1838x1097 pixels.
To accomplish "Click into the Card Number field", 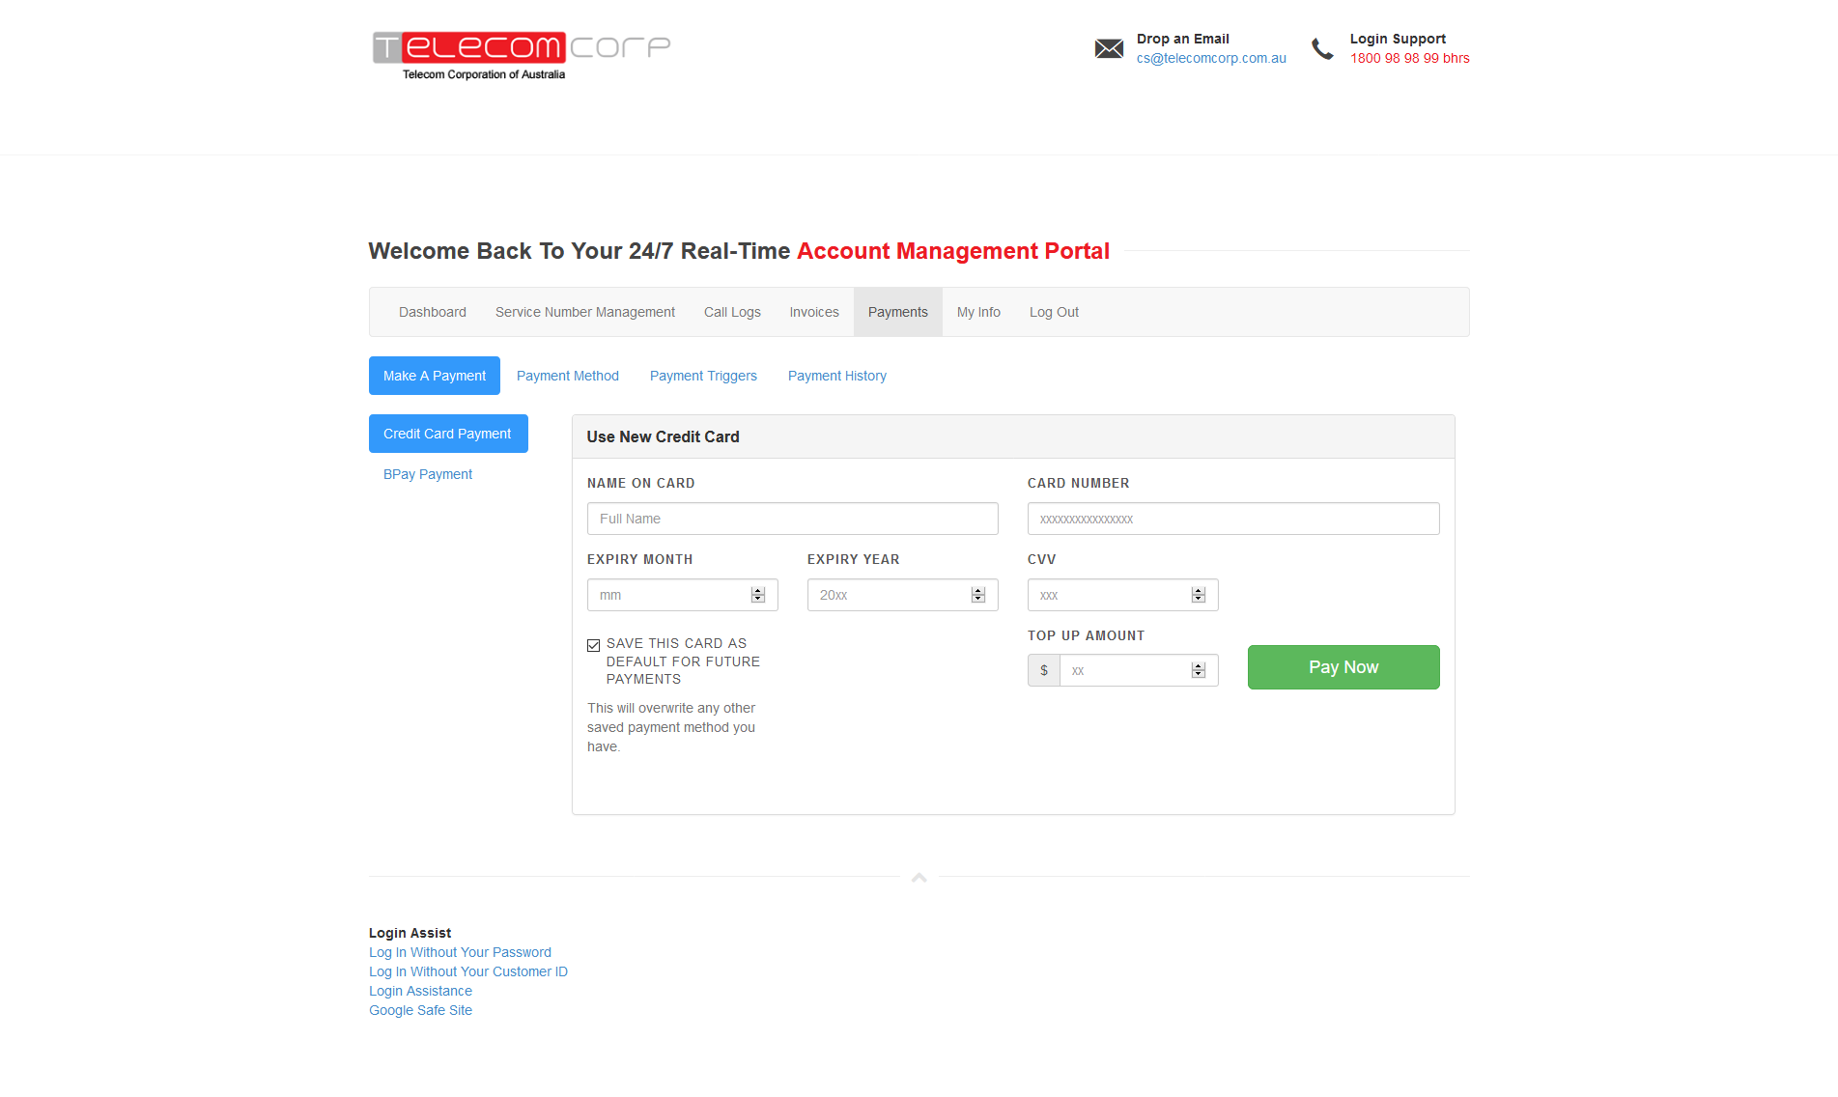I will click(1232, 519).
